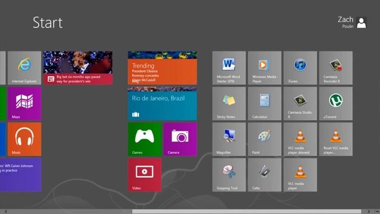The image size is (380, 214).
Task: Open the news tile about president's win
Action: click(78, 68)
